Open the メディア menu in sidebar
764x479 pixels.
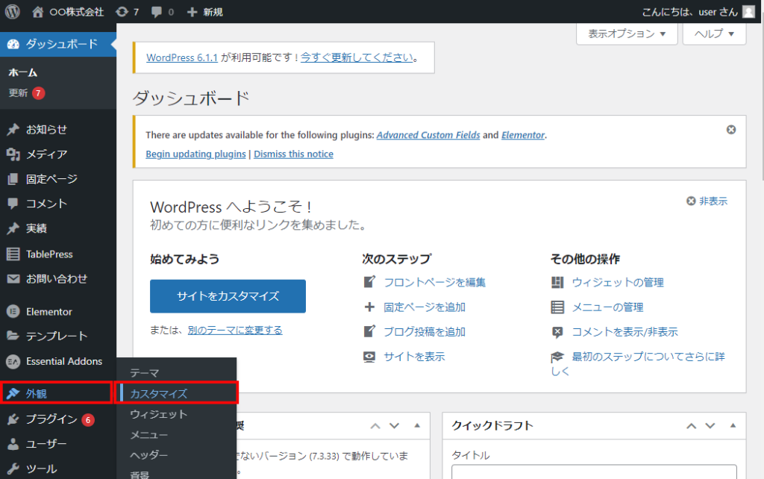click(x=46, y=154)
